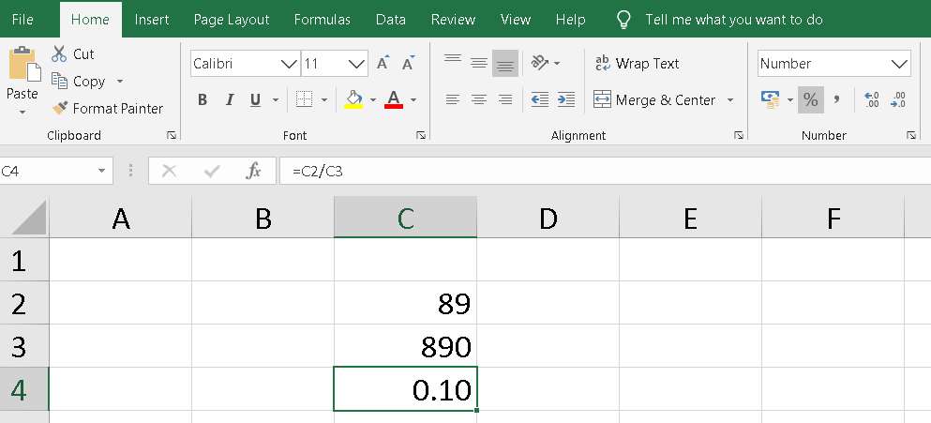This screenshot has width=931, height=423.
Task: Toggle Italic formatting
Action: pos(229,99)
